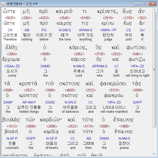Click Strong's number <2962>

(79, 54)
